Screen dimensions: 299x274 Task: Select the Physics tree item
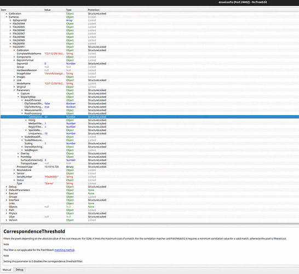click(13, 213)
